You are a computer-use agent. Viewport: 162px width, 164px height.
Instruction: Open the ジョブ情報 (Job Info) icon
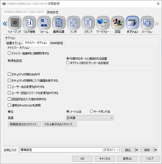pos(29,23)
